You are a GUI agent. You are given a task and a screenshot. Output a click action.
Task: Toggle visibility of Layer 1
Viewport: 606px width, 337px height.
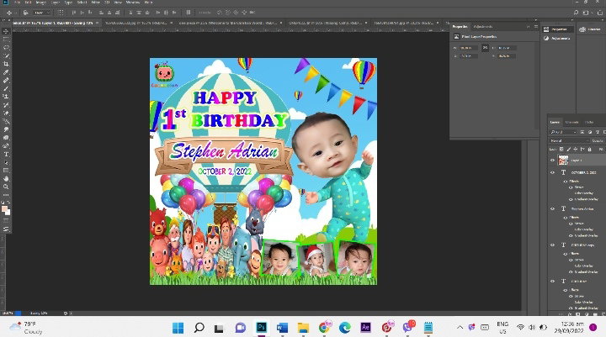coord(552,160)
